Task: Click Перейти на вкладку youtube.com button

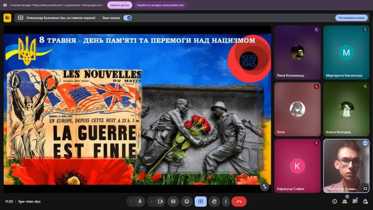Action: [x=160, y=5]
